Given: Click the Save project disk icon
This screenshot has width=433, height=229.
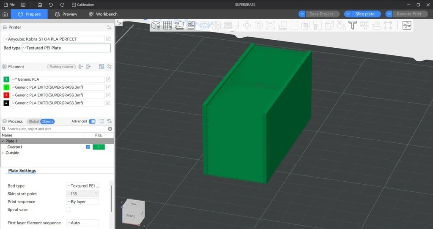Looking at the screenshot, I should (40, 5).
